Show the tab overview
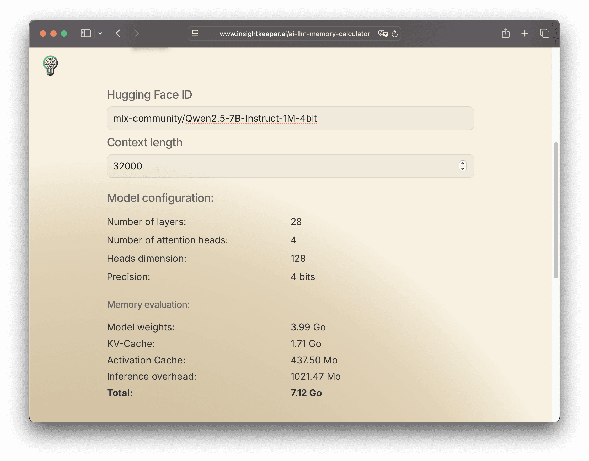 [x=544, y=34]
